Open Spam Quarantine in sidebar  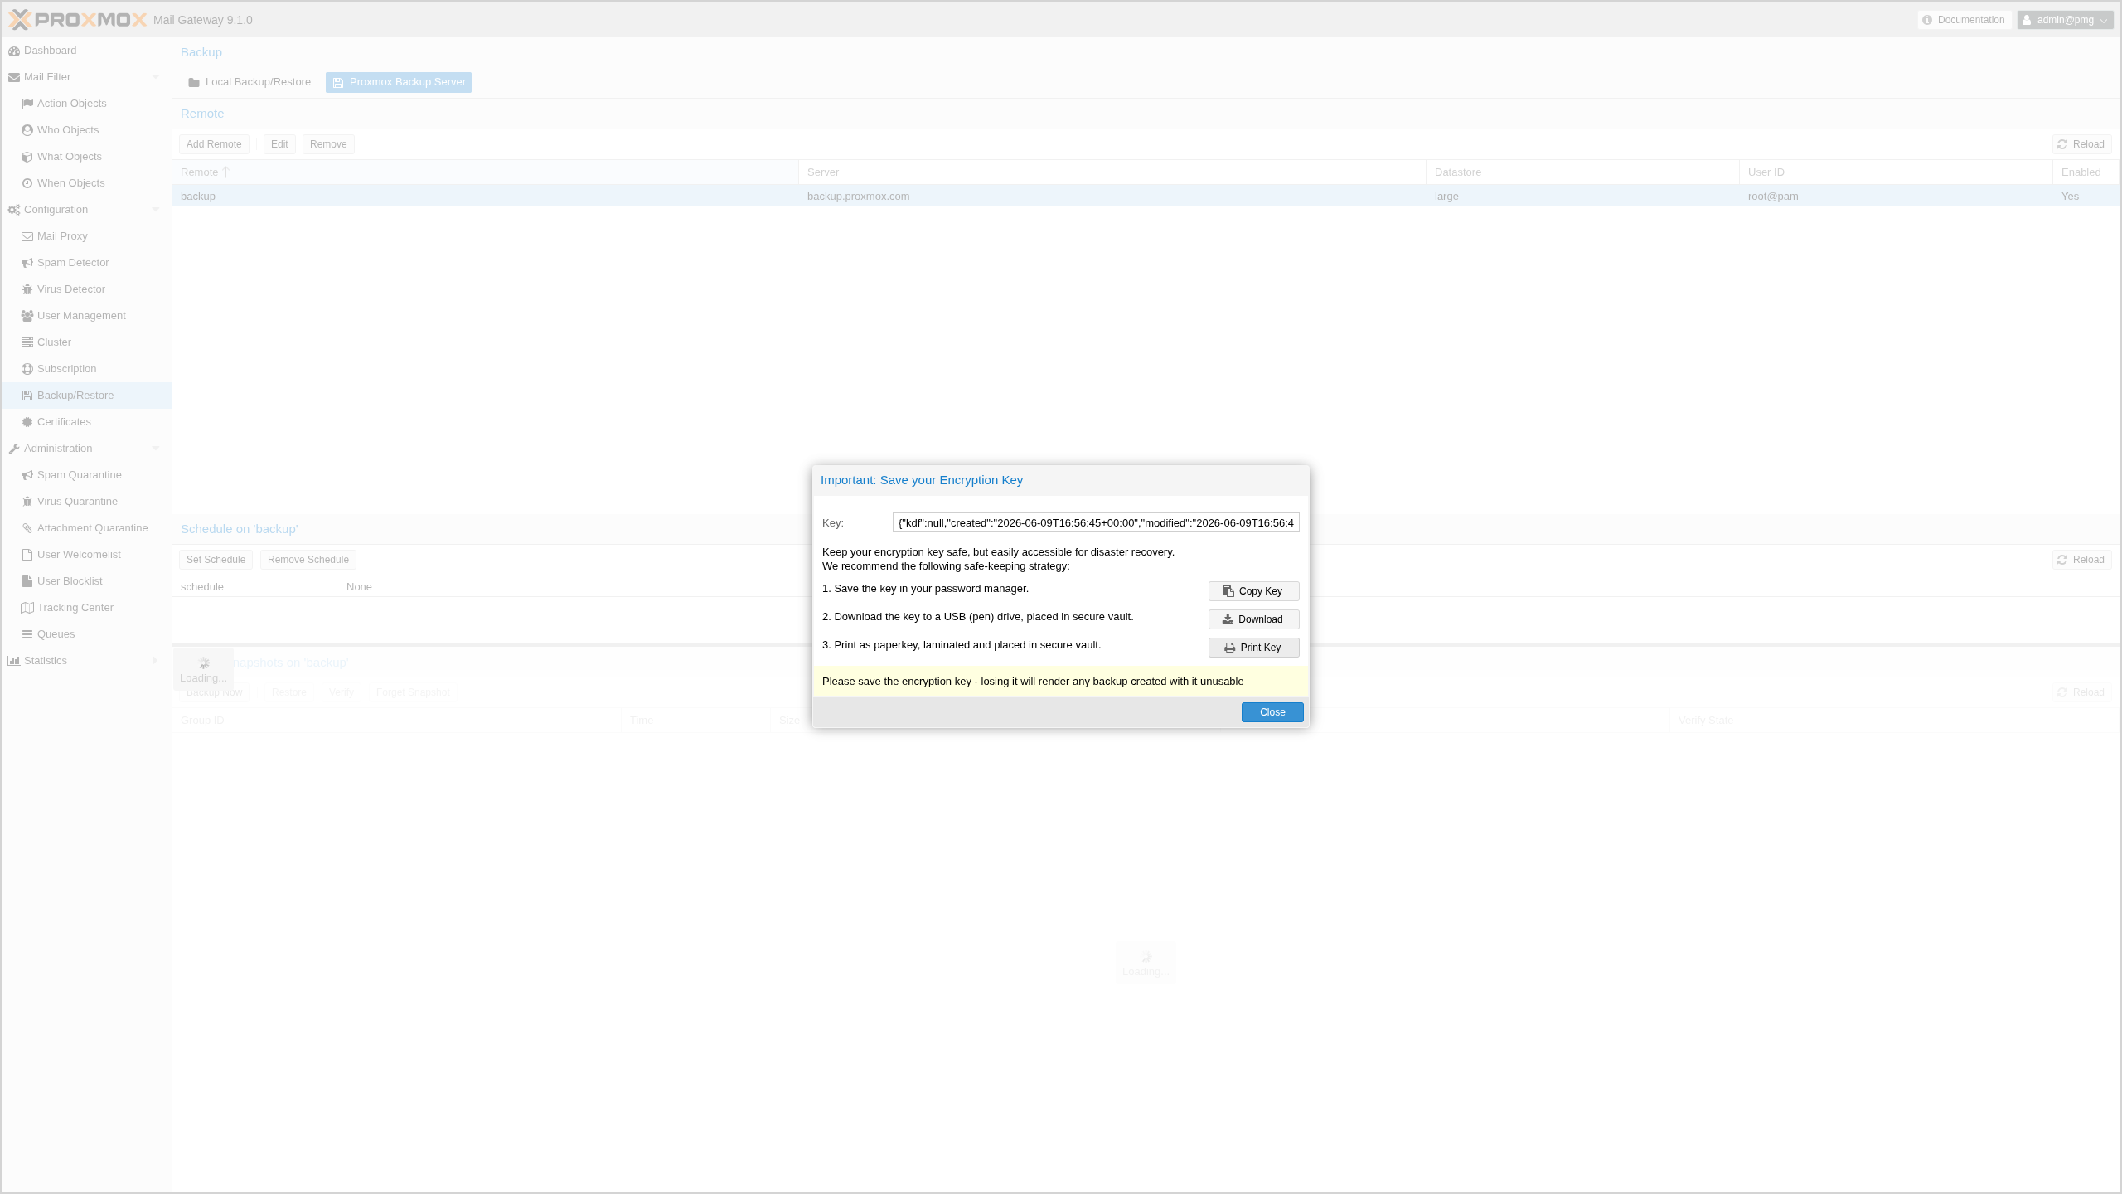[x=86, y=475]
